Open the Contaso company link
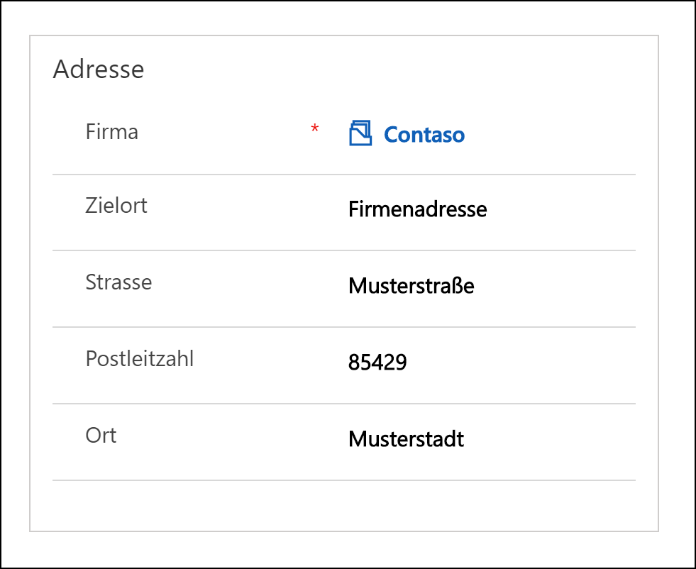The image size is (696, 569). [424, 135]
